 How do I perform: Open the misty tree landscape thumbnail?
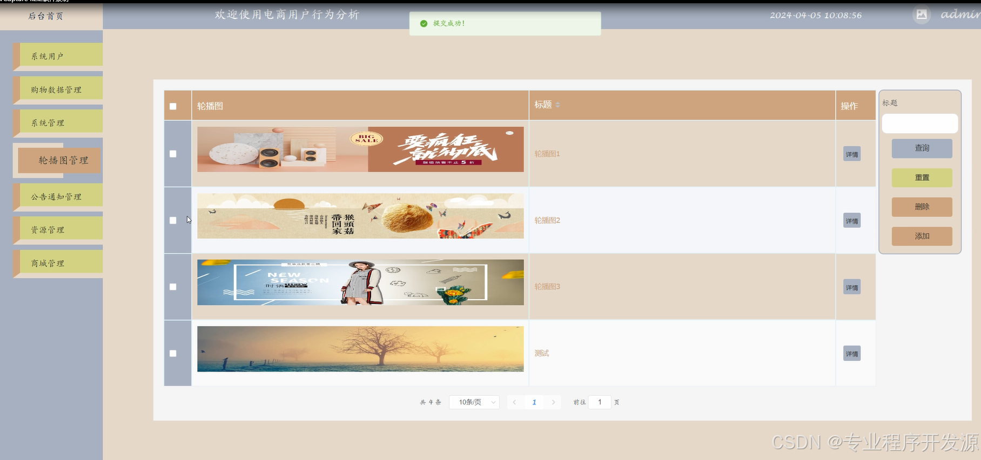pyautogui.click(x=360, y=349)
